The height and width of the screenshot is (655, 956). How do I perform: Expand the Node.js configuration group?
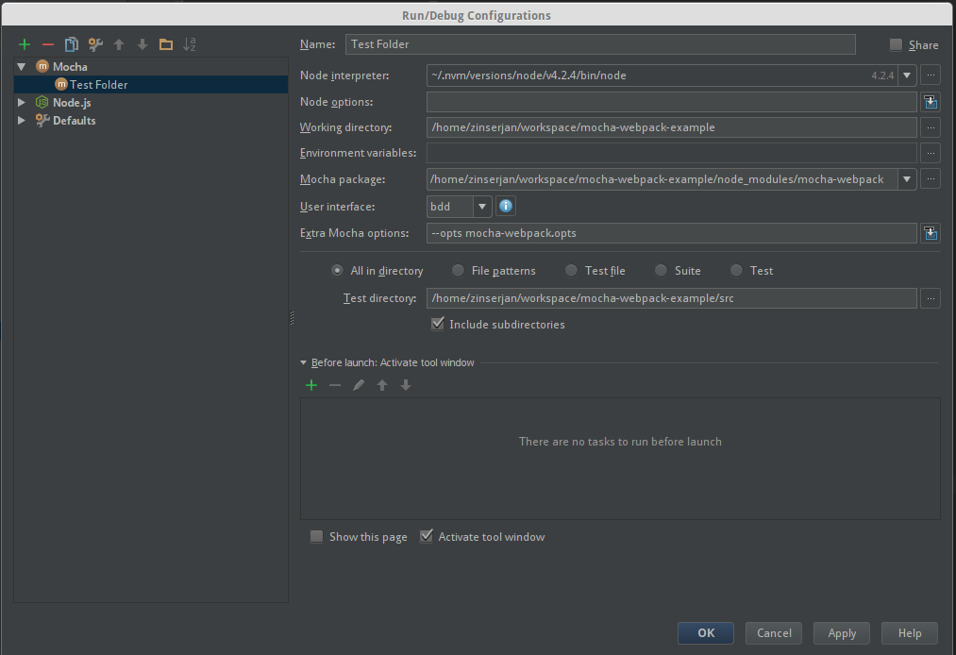(x=21, y=102)
